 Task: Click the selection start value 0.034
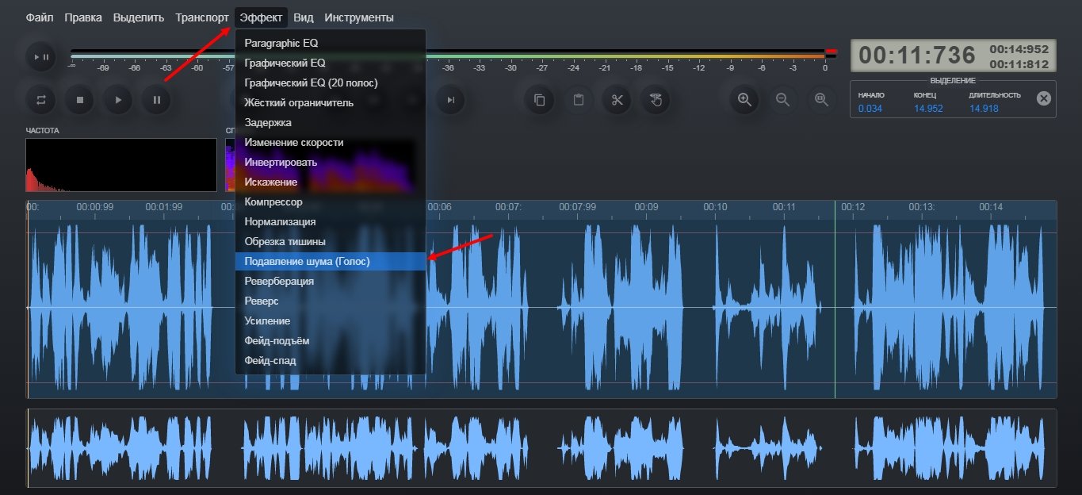point(870,109)
